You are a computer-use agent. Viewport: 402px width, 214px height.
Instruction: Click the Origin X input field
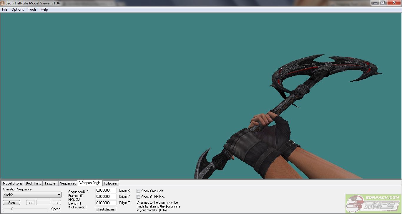[106, 190]
